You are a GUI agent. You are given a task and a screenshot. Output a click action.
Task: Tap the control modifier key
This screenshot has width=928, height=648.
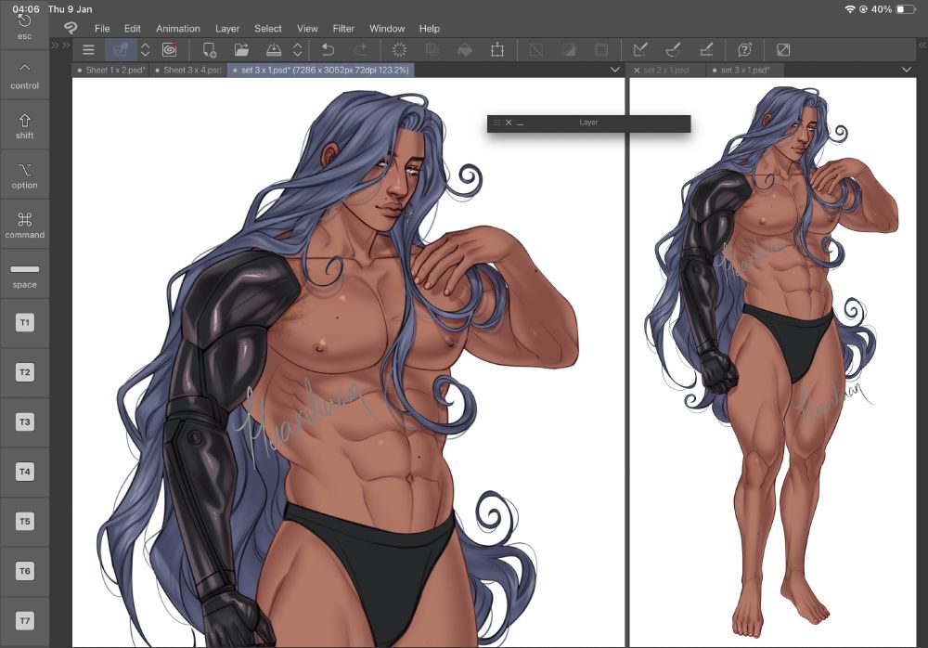pyautogui.click(x=24, y=74)
